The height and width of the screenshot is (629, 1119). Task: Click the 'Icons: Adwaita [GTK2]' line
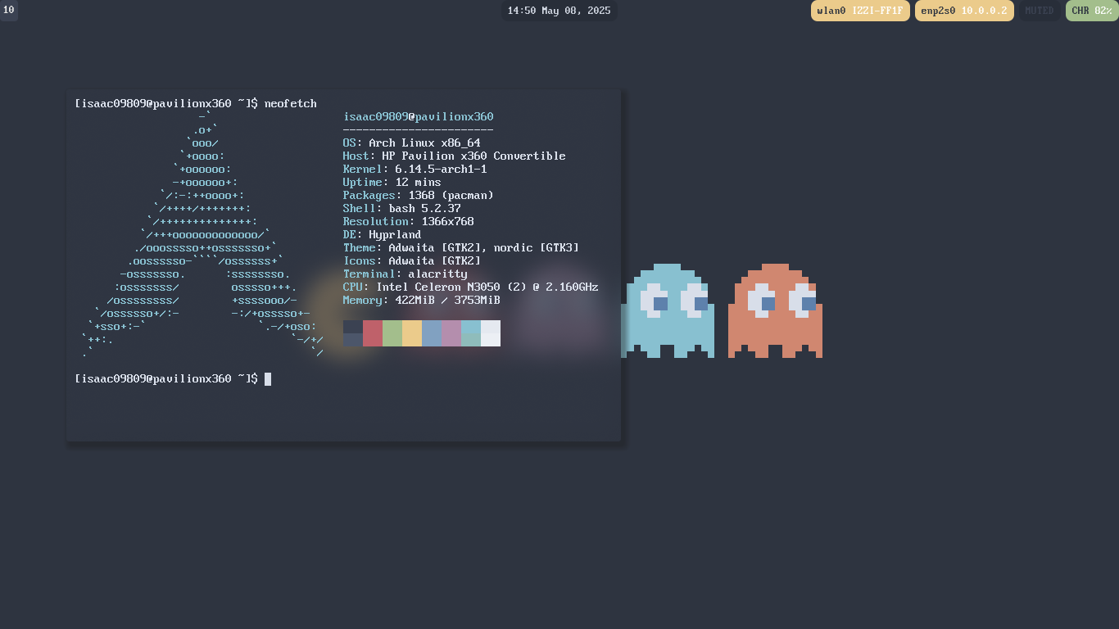(x=411, y=261)
